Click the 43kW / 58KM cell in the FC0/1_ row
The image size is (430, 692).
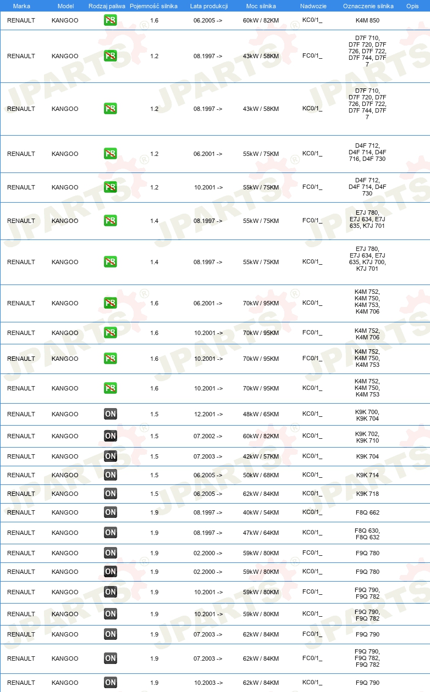[261, 56]
